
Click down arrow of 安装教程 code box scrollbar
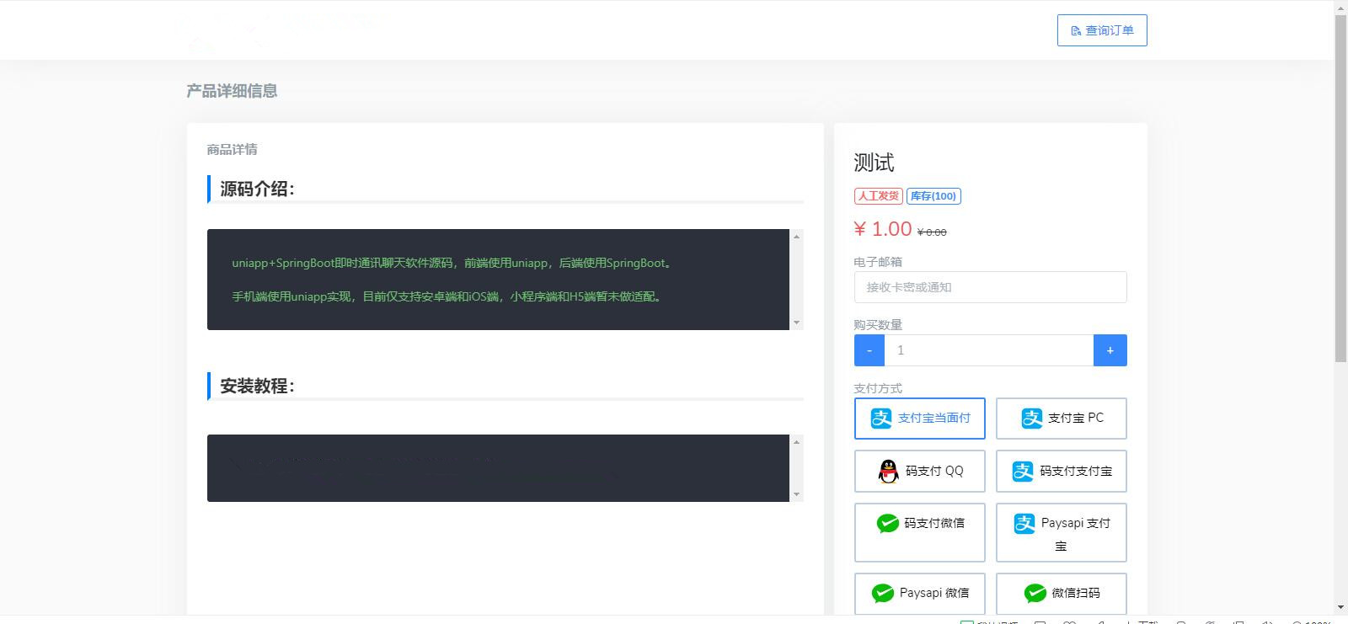click(796, 494)
